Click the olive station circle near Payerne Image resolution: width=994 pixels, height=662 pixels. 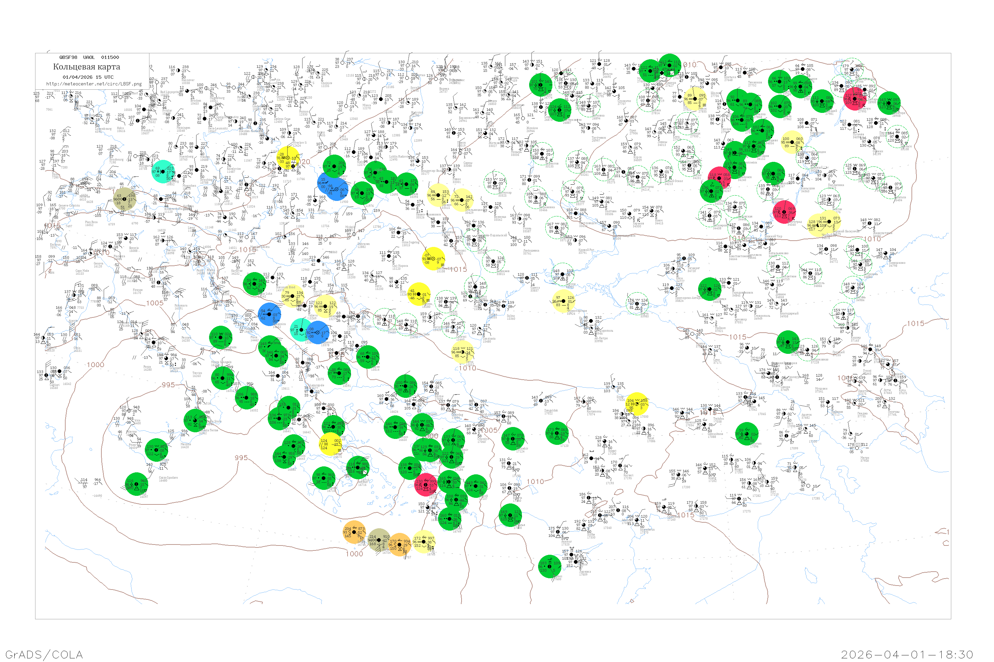[124, 199]
